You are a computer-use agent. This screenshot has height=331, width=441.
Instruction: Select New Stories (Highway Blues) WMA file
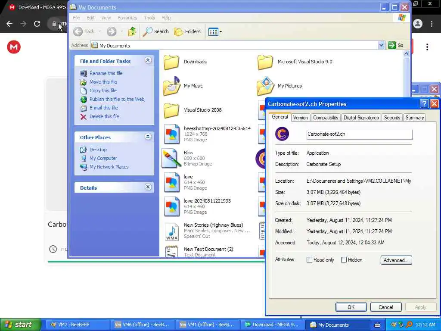tap(171, 231)
